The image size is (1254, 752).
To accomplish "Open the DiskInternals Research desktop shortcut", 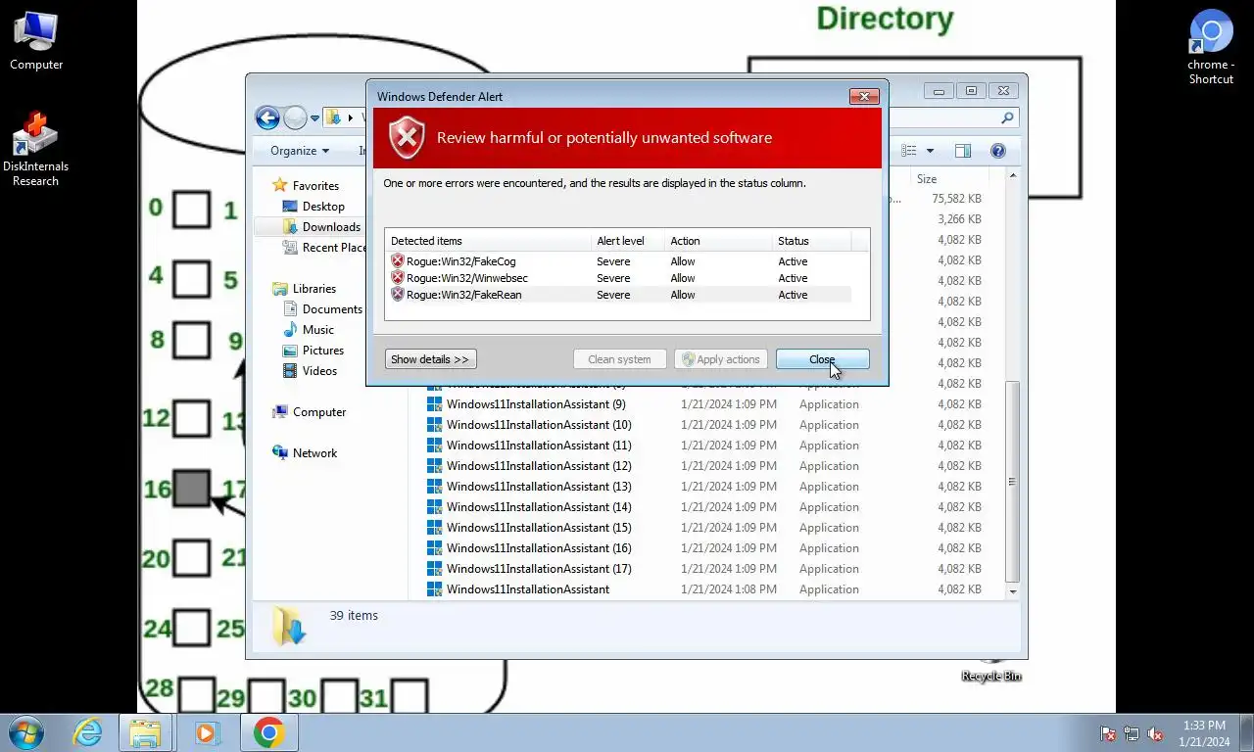I will pos(36,150).
